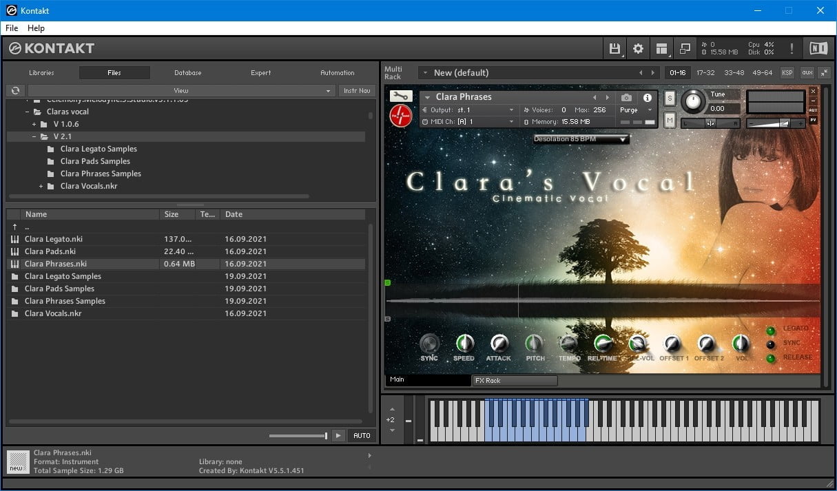Expand the V 1.0.6 folder
The width and height of the screenshot is (837, 491).
click(x=34, y=124)
